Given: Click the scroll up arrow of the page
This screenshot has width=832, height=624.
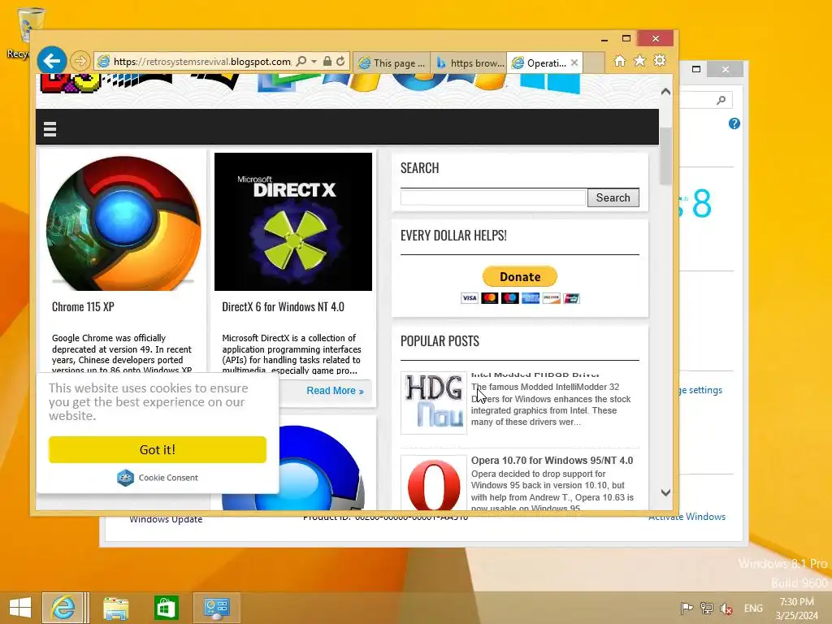Looking at the screenshot, I should pos(666,92).
